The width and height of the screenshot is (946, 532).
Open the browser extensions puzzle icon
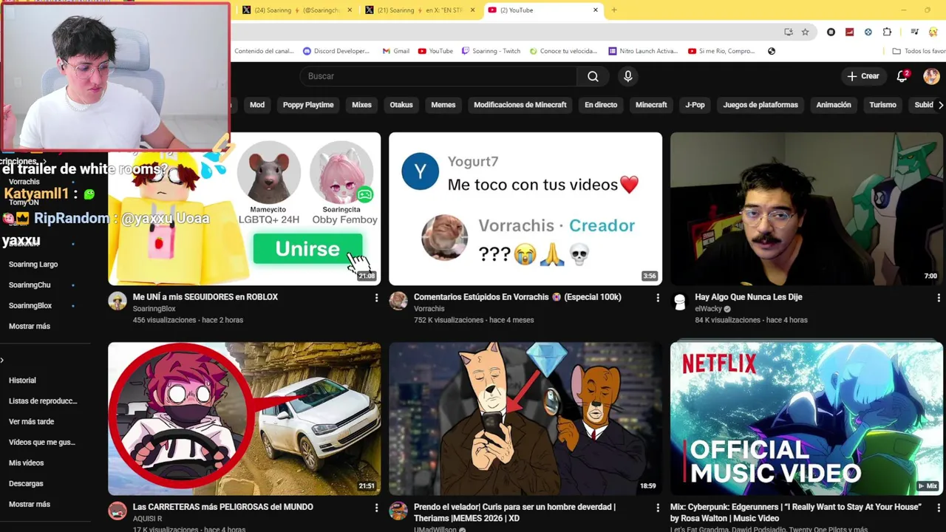(887, 32)
